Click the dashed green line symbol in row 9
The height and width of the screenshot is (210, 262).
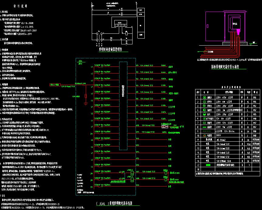(x=207, y=131)
